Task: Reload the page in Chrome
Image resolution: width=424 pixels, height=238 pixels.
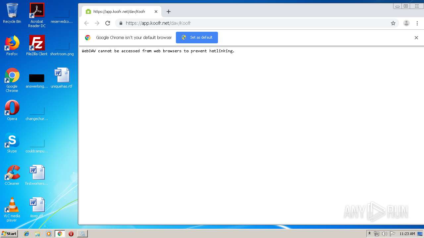Action: (x=108, y=23)
